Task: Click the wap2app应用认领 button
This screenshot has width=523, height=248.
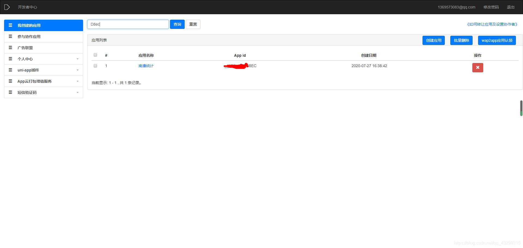Action: (x=497, y=40)
